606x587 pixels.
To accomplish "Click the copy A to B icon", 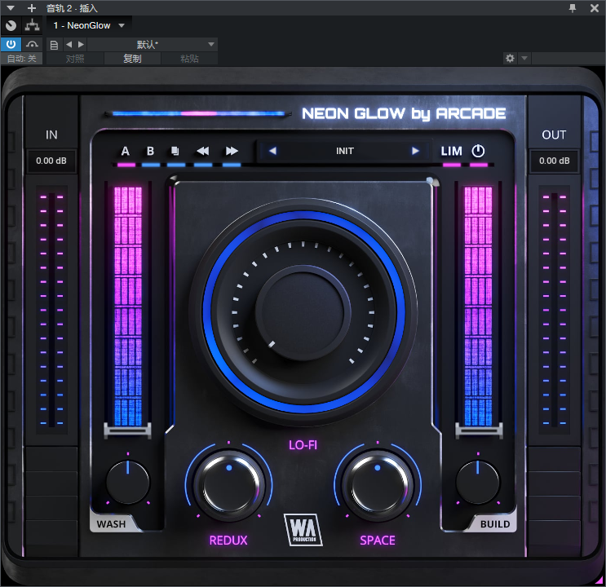I will tap(175, 151).
